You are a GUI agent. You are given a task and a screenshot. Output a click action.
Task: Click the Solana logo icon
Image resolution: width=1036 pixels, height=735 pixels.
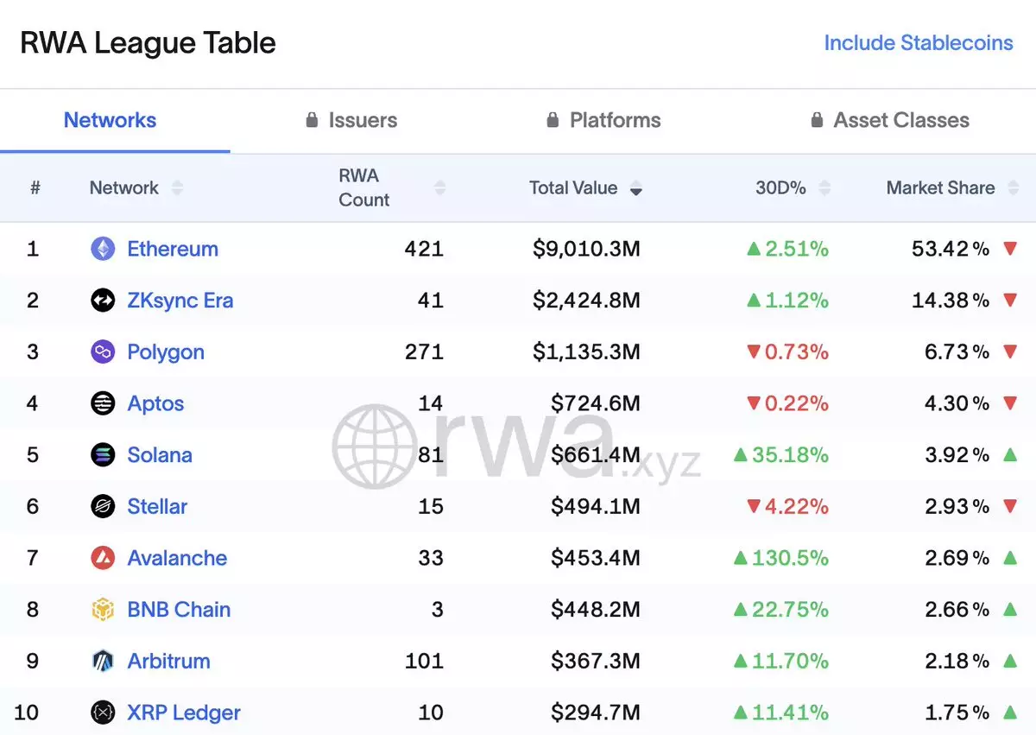[103, 455]
